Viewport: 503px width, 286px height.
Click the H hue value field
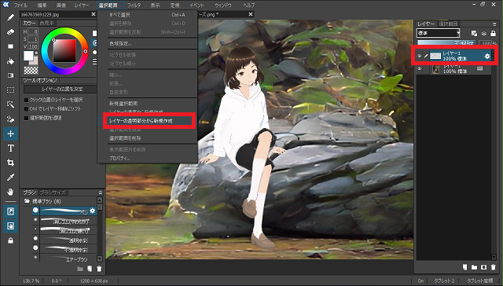33,31
